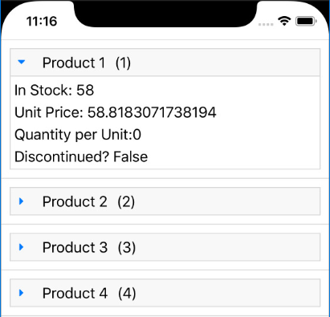The width and height of the screenshot is (330, 317).
Task: Click the (3) count beside Product 3
Action: (x=127, y=248)
